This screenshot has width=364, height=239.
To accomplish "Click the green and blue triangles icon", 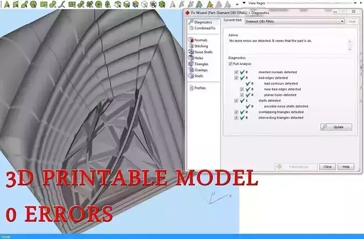I will [x=199, y=4].
